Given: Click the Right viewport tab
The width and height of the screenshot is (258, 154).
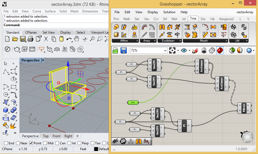Looking at the screenshot, I should [68, 136].
